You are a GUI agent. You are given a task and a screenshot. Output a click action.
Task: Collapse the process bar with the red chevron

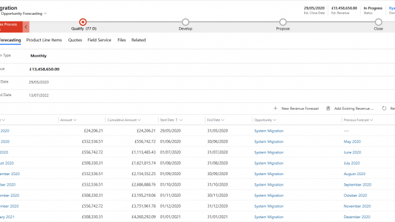click(x=26, y=27)
